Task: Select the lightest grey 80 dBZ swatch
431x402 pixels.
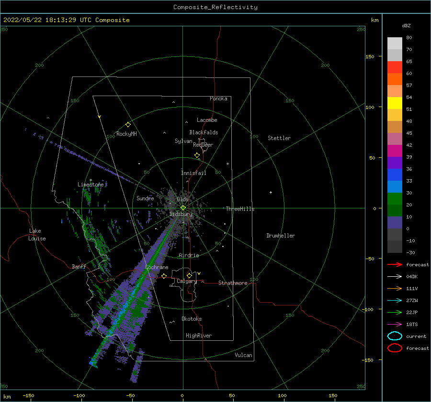Action: click(395, 43)
